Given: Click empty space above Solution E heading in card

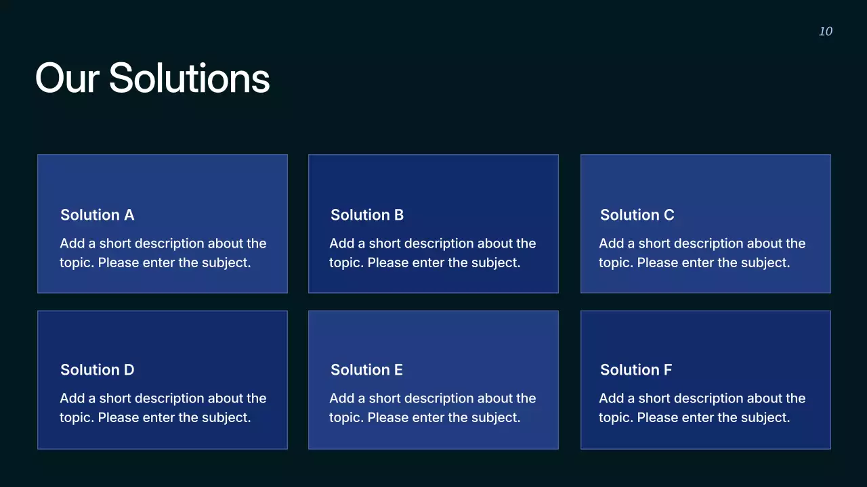Looking at the screenshot, I should point(433,335).
